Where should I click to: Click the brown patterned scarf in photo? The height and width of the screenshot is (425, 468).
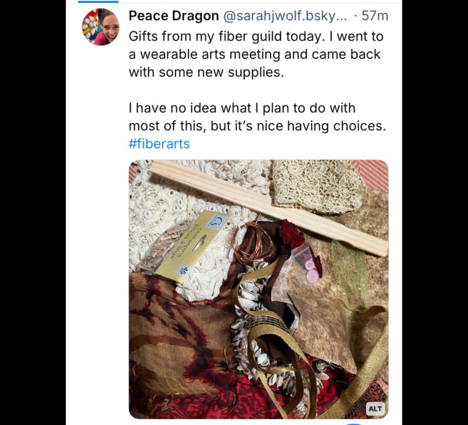tap(178, 329)
